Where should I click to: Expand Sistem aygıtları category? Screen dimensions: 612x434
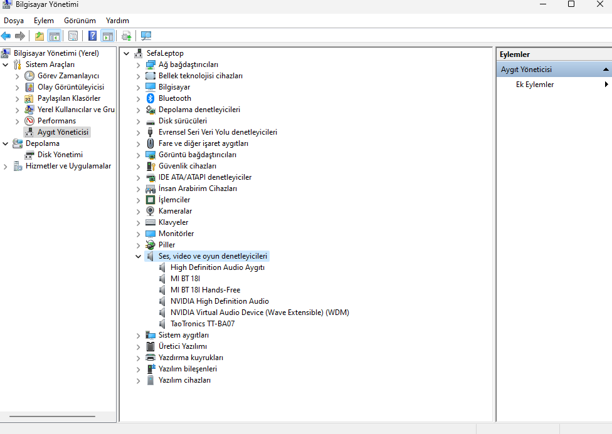[138, 335]
